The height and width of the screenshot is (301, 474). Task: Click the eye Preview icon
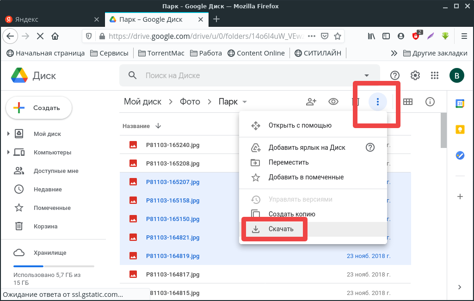(333, 102)
